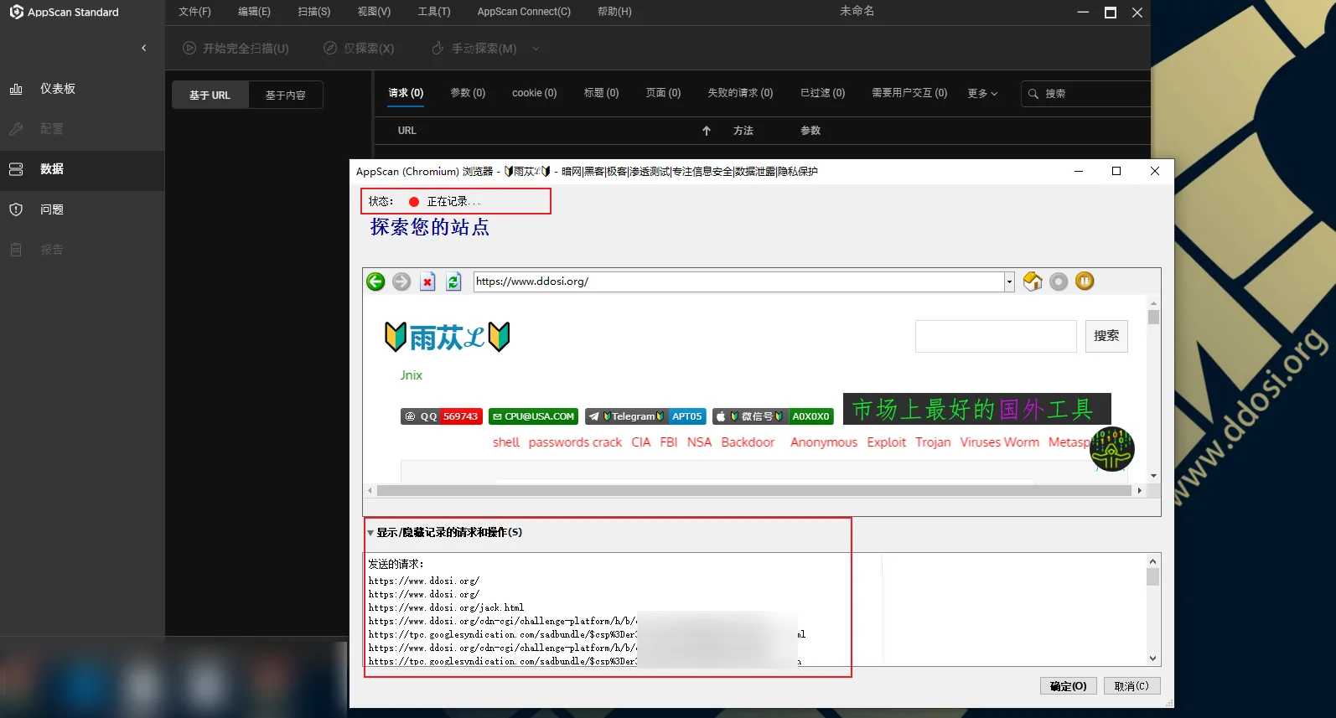Open Issues (问题) in the sidebar

click(x=51, y=209)
